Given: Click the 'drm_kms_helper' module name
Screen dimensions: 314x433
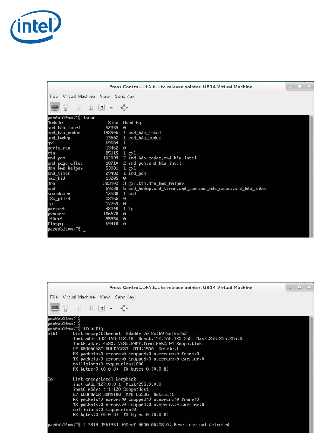Looking at the screenshot, I should point(65,168).
